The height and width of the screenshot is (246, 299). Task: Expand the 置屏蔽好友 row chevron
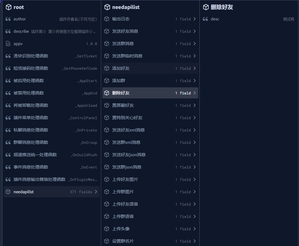point(195,106)
